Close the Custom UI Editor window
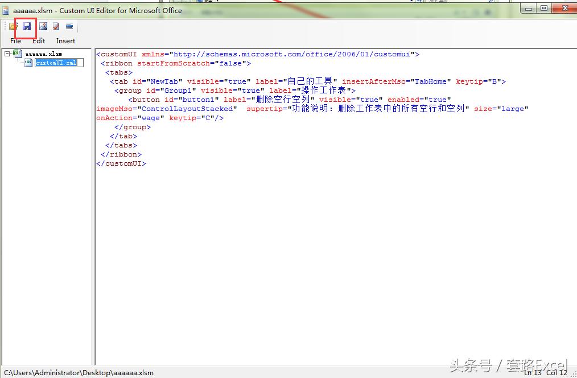This screenshot has height=378, width=577. 564,8
